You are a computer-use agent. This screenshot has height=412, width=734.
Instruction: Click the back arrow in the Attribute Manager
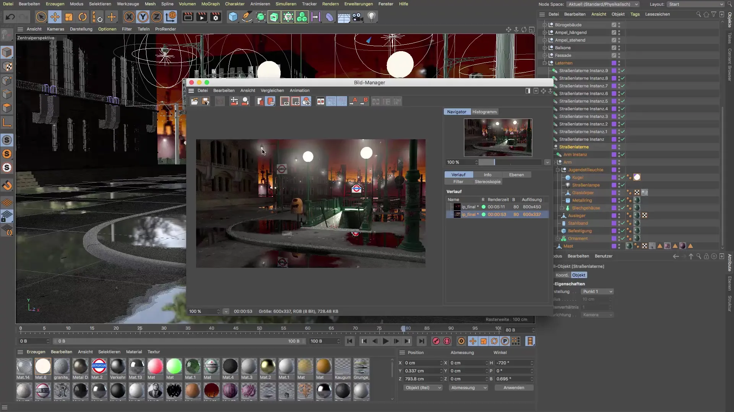pyautogui.click(x=676, y=256)
